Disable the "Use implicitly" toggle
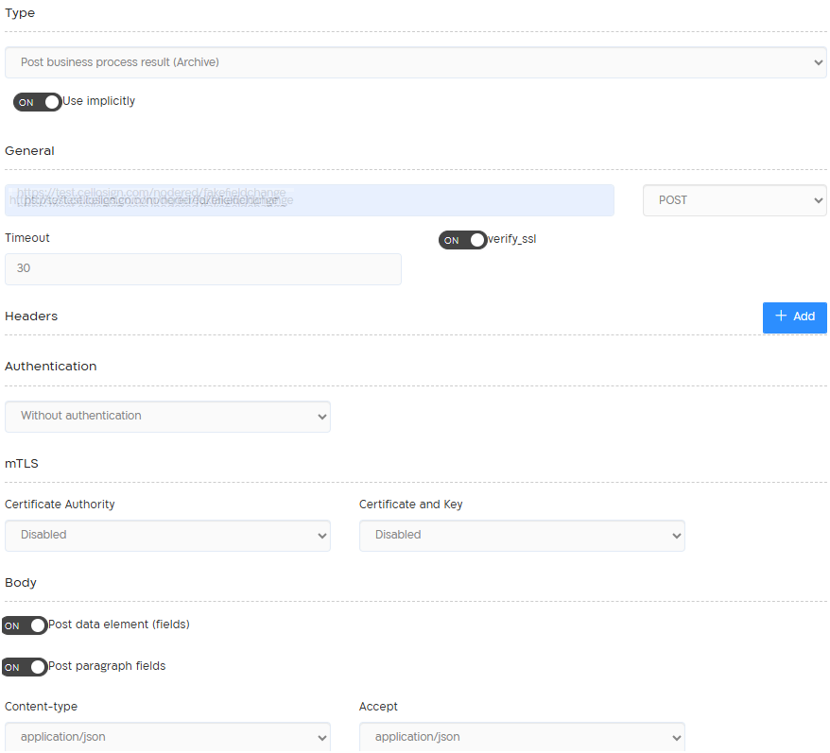Viewport: 830px width, 753px height. (x=37, y=102)
